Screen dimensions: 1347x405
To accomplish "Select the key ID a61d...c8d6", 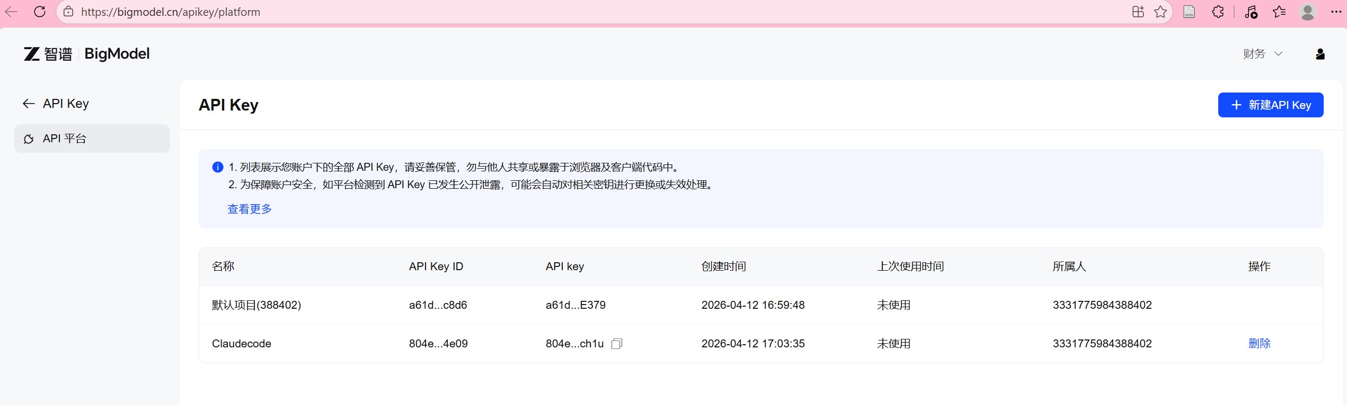I will [438, 305].
